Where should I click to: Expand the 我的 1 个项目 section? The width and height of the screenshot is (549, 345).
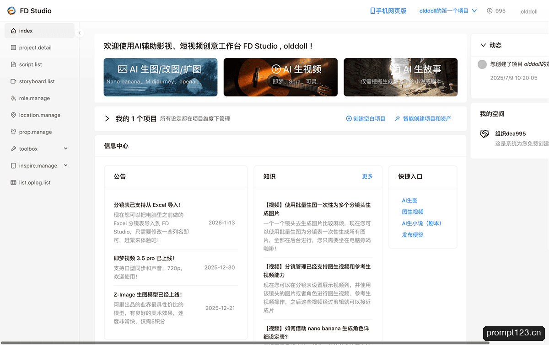[107, 119]
